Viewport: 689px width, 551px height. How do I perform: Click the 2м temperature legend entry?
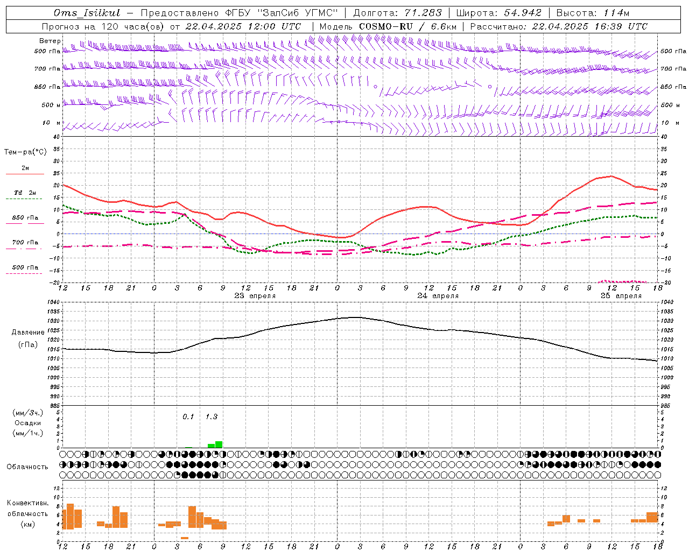click(25, 168)
